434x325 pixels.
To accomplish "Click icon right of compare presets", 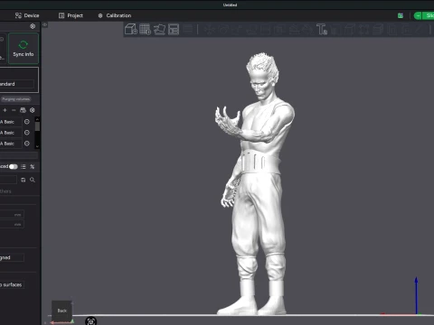I will click(x=33, y=166).
